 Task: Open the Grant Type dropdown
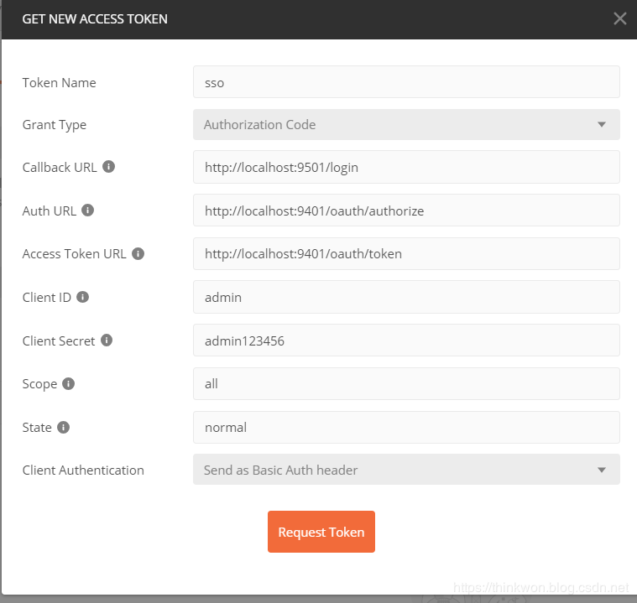pyautogui.click(x=406, y=124)
